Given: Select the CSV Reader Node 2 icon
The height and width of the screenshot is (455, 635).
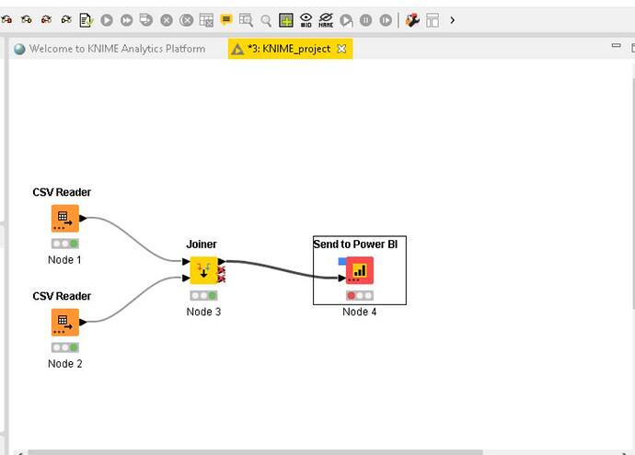Looking at the screenshot, I should [x=65, y=323].
